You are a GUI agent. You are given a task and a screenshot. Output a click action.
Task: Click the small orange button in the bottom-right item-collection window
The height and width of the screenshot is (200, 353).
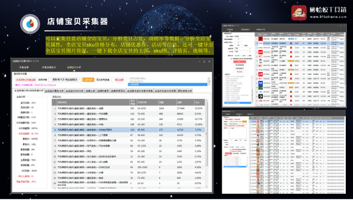tap(244, 121)
